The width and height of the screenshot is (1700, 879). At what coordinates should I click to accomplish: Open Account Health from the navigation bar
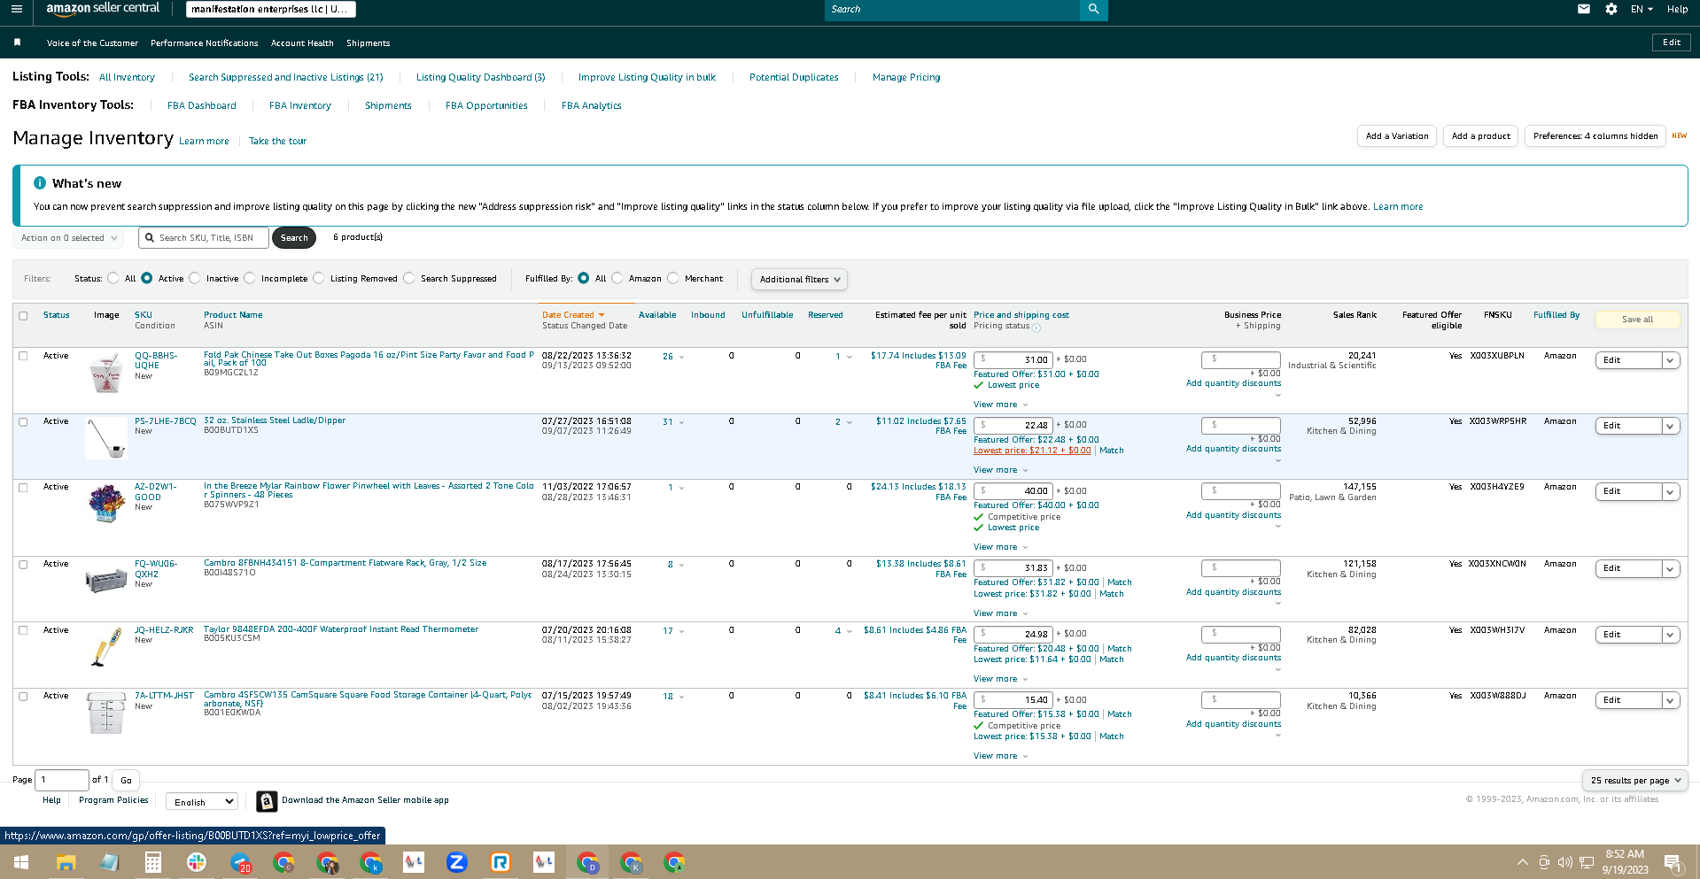pos(302,42)
